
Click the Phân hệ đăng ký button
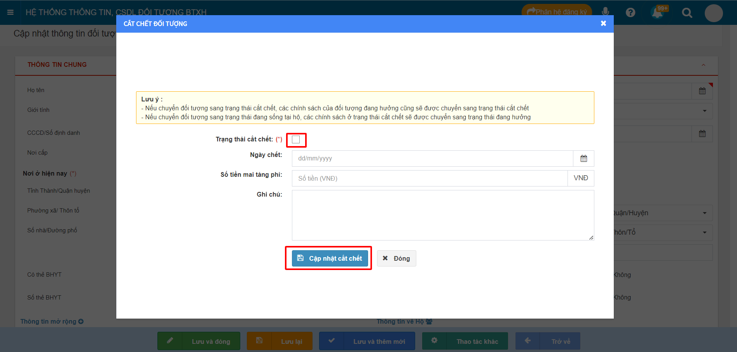coord(557,12)
